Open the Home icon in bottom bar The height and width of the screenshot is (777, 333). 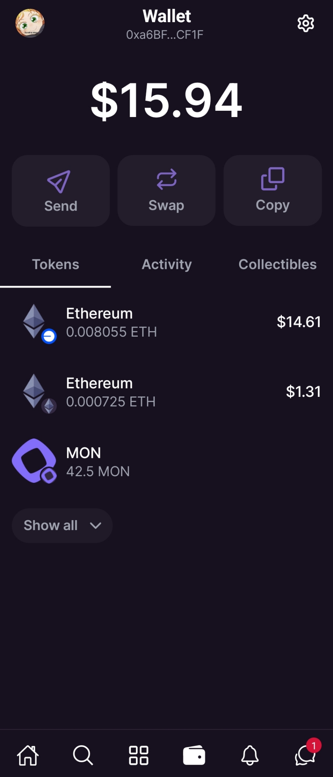click(x=28, y=755)
